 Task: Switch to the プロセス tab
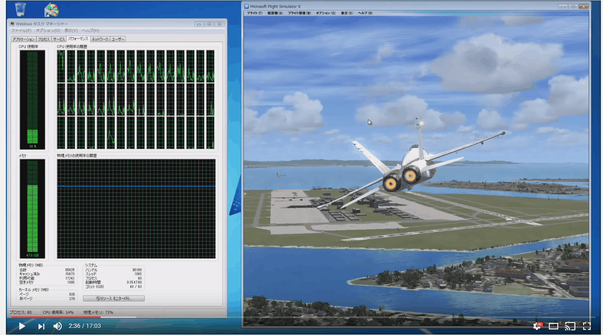[44, 39]
